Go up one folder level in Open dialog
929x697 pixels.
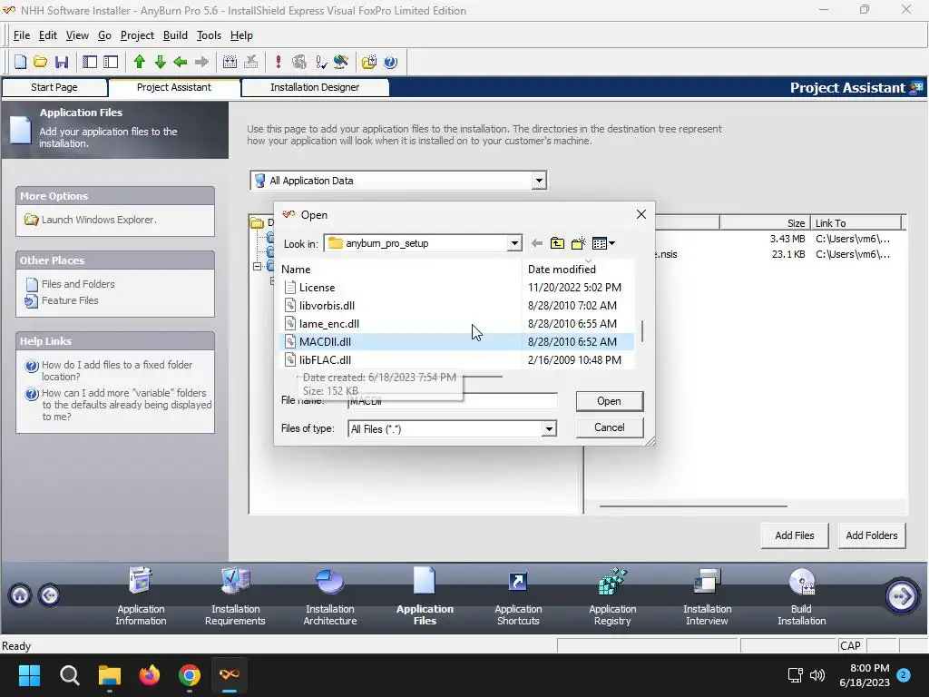point(557,243)
